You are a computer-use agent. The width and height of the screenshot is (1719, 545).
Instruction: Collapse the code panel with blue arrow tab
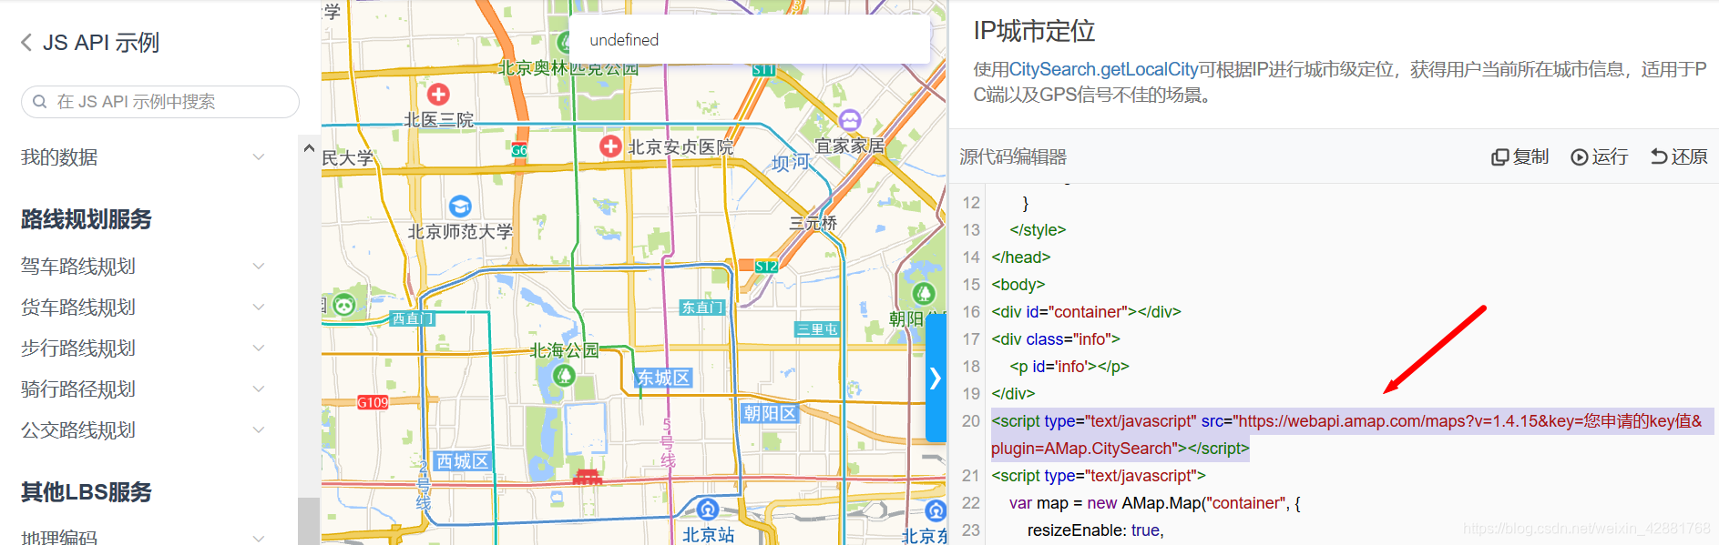pyautogui.click(x=936, y=378)
